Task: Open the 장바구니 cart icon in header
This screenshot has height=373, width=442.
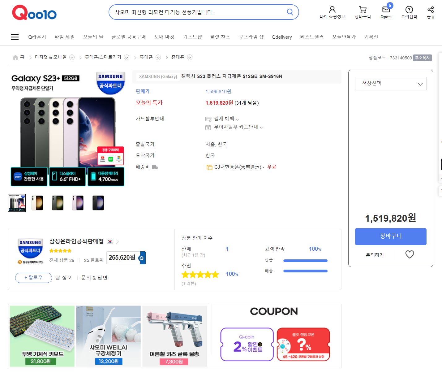Action: click(363, 10)
